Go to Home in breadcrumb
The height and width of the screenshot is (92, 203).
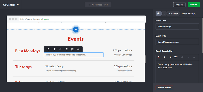[158, 14]
